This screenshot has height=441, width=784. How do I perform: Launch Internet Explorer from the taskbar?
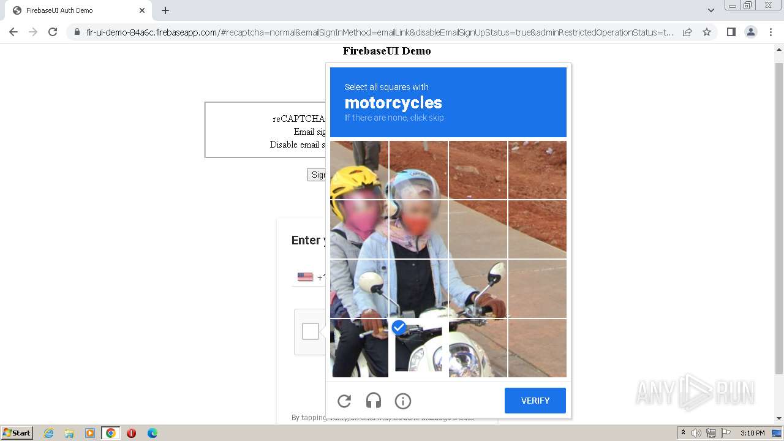pyautogui.click(x=48, y=433)
